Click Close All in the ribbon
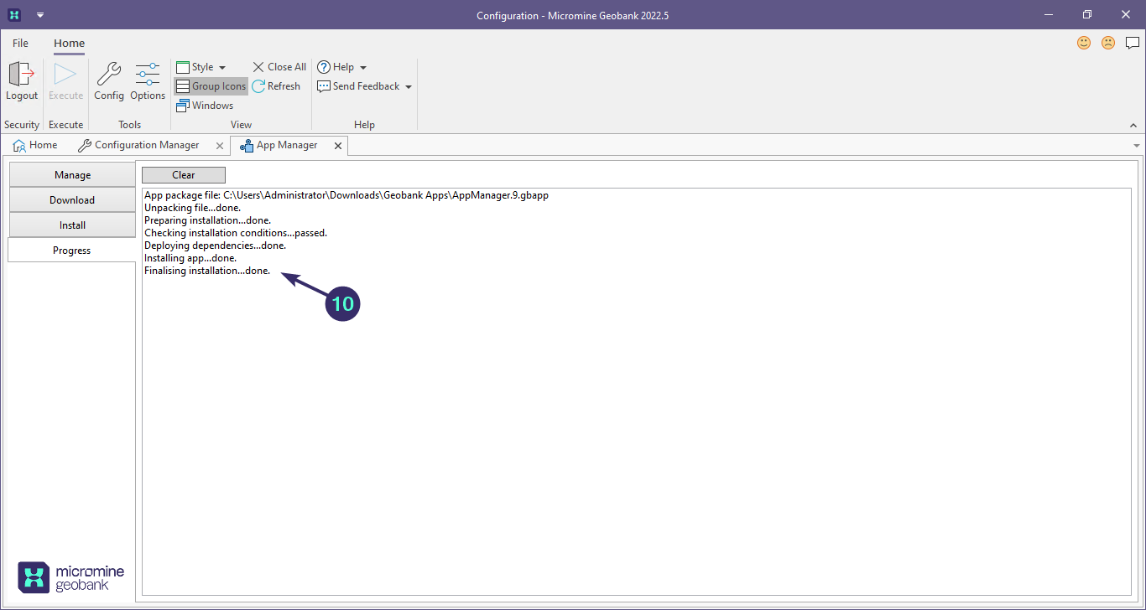 coord(279,67)
